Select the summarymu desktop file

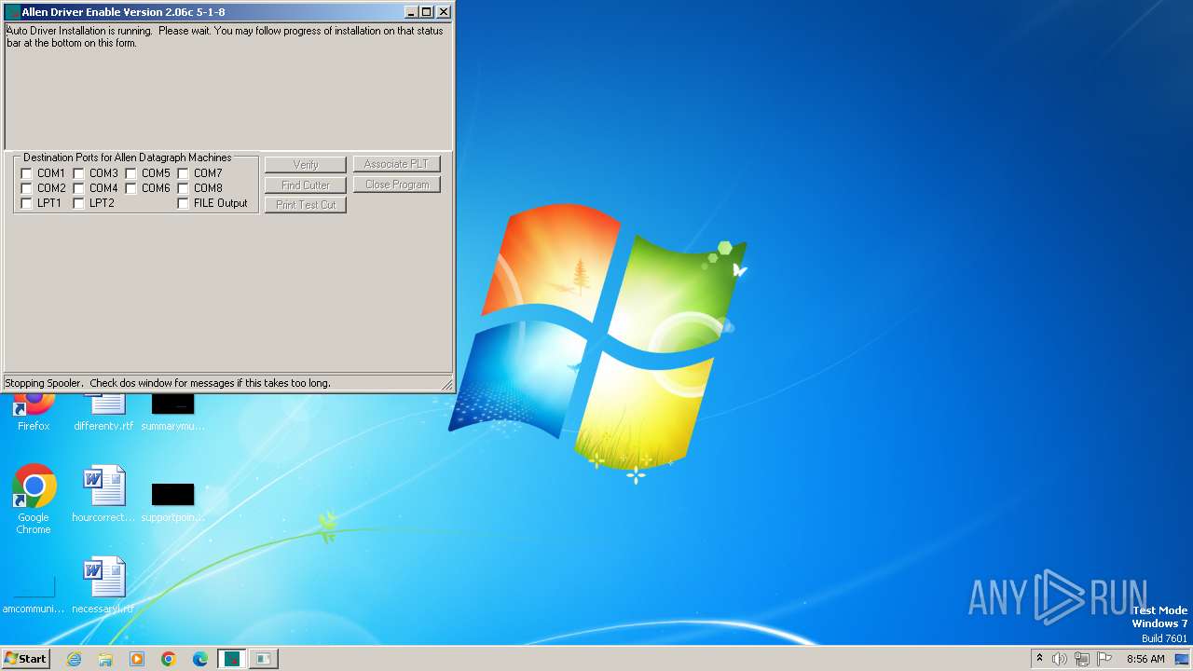(x=172, y=410)
